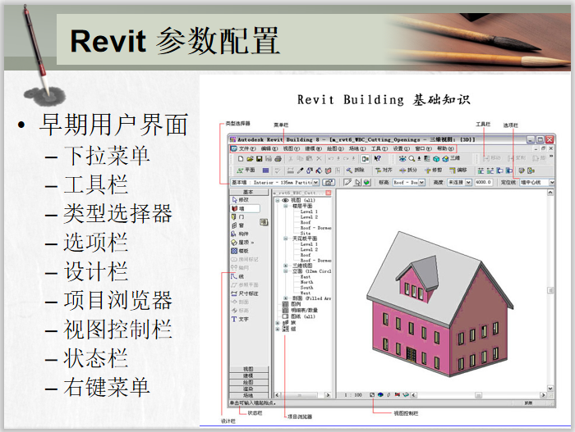The height and width of the screenshot is (432, 575).
Task: Expand the 三维视图 tree node
Action: (x=287, y=266)
